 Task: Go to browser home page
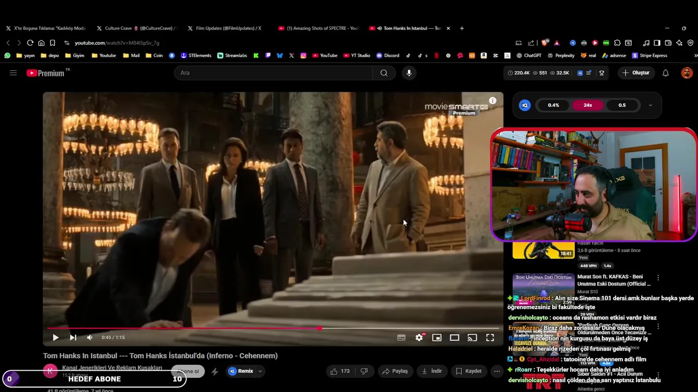(x=41, y=42)
